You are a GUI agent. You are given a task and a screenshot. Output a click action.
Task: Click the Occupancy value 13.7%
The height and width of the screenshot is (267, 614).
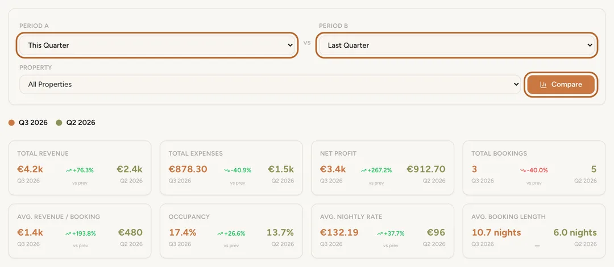(x=280, y=232)
